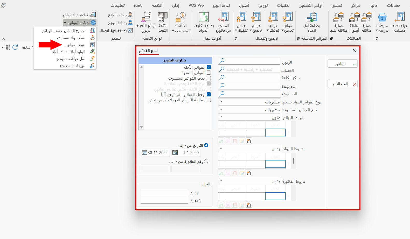The height and width of the screenshot is (239, 410).
Task: Click the tools settings icon beside refresh
Action: click(x=8, y=47)
